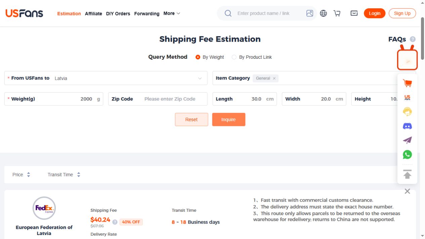Click the USFans icon in the floating sidebar
Viewport: 425px width, 239px height.
407,98
